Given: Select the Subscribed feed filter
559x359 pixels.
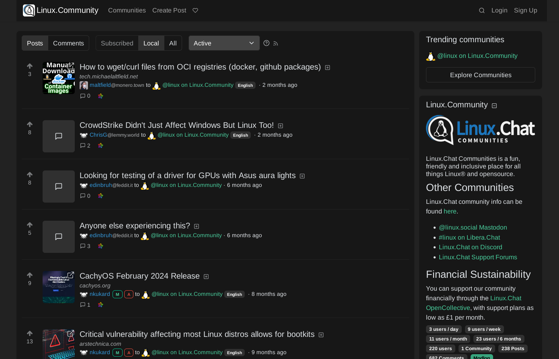Looking at the screenshot, I should pos(117,43).
